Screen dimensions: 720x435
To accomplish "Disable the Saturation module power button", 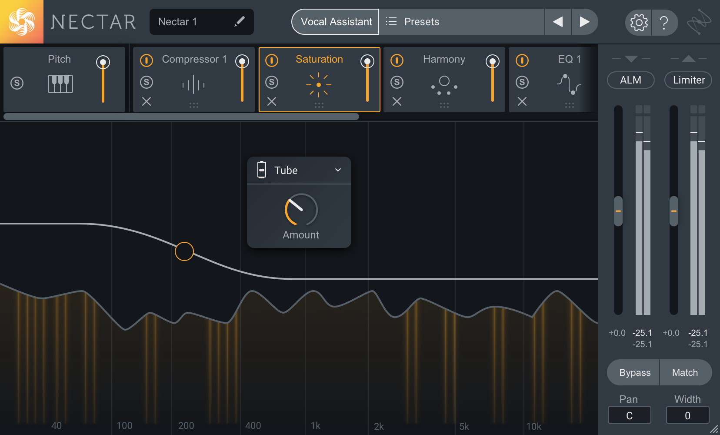I will click(x=272, y=60).
